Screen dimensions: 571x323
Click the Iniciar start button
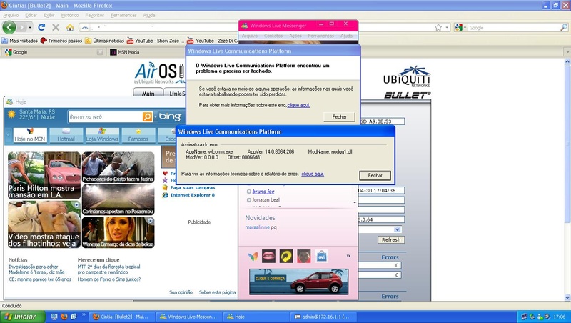coord(23,317)
